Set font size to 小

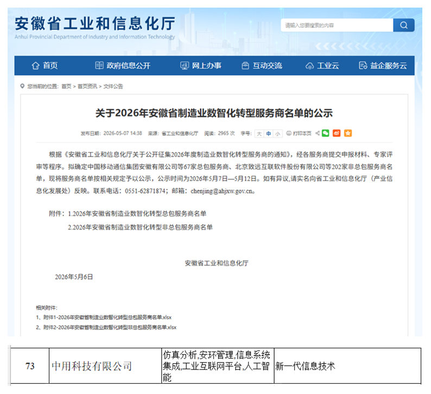point(278,134)
